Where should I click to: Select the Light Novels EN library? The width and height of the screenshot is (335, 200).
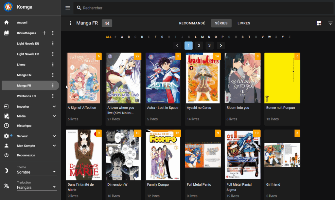tap(28, 43)
